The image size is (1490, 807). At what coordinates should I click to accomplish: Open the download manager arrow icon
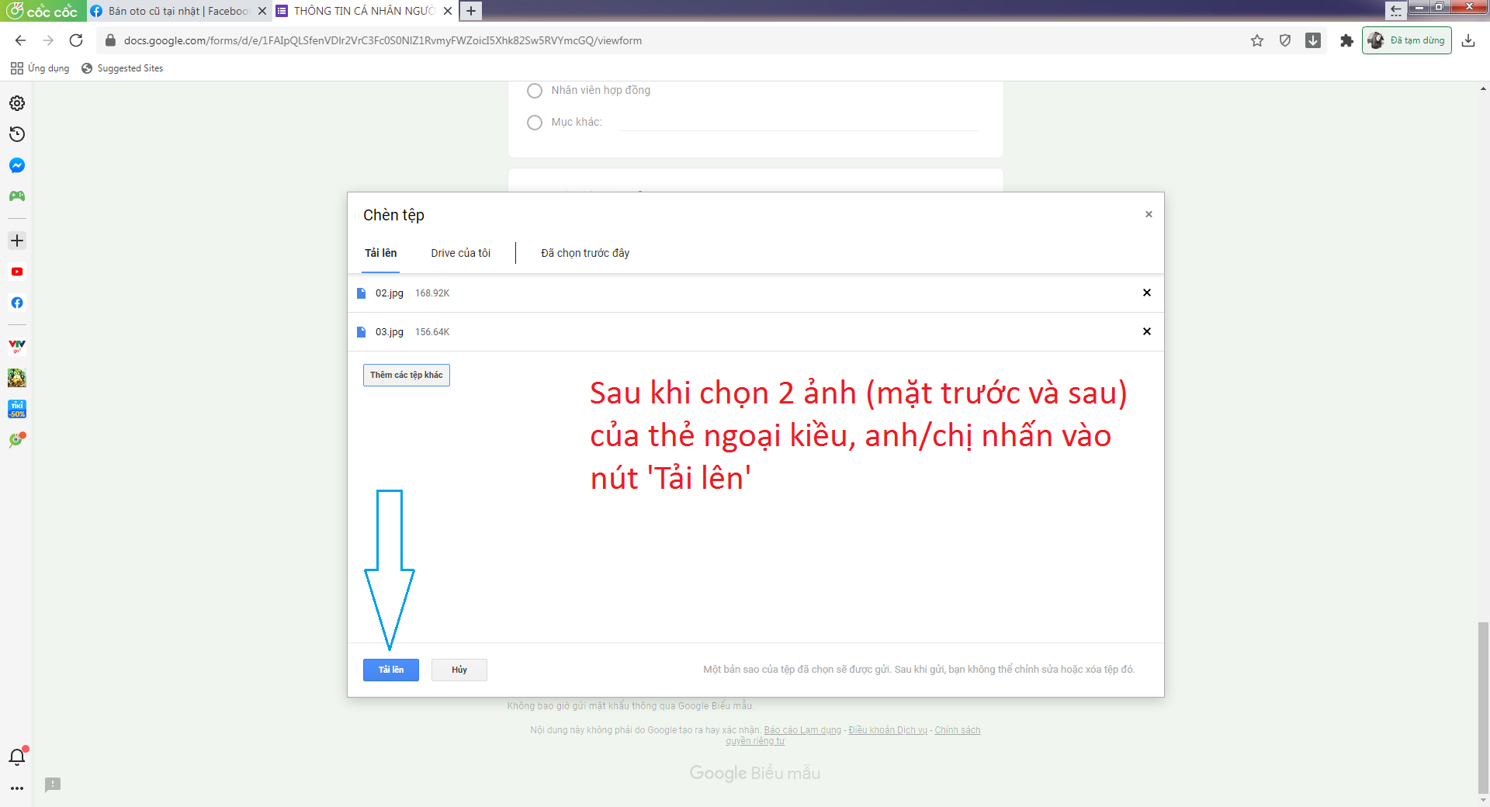coord(1313,40)
